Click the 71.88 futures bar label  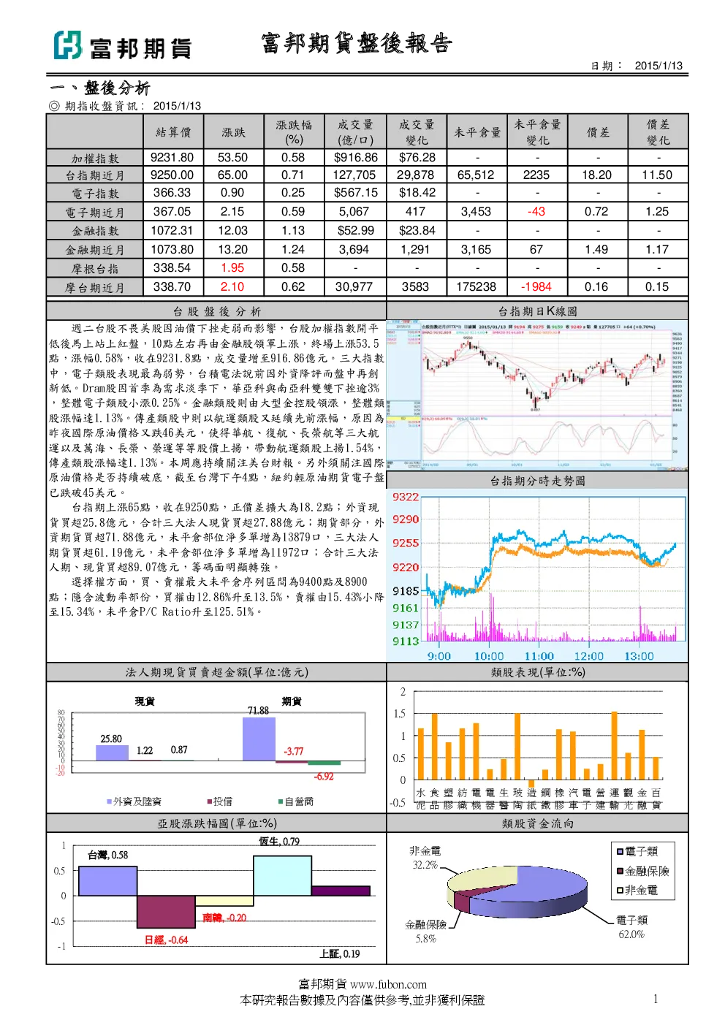point(258,710)
